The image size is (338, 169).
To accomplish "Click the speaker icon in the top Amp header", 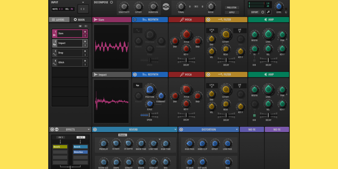I will click(265, 19).
